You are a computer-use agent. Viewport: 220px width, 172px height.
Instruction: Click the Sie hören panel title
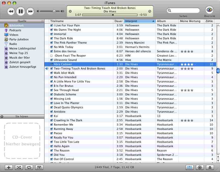[22, 116]
